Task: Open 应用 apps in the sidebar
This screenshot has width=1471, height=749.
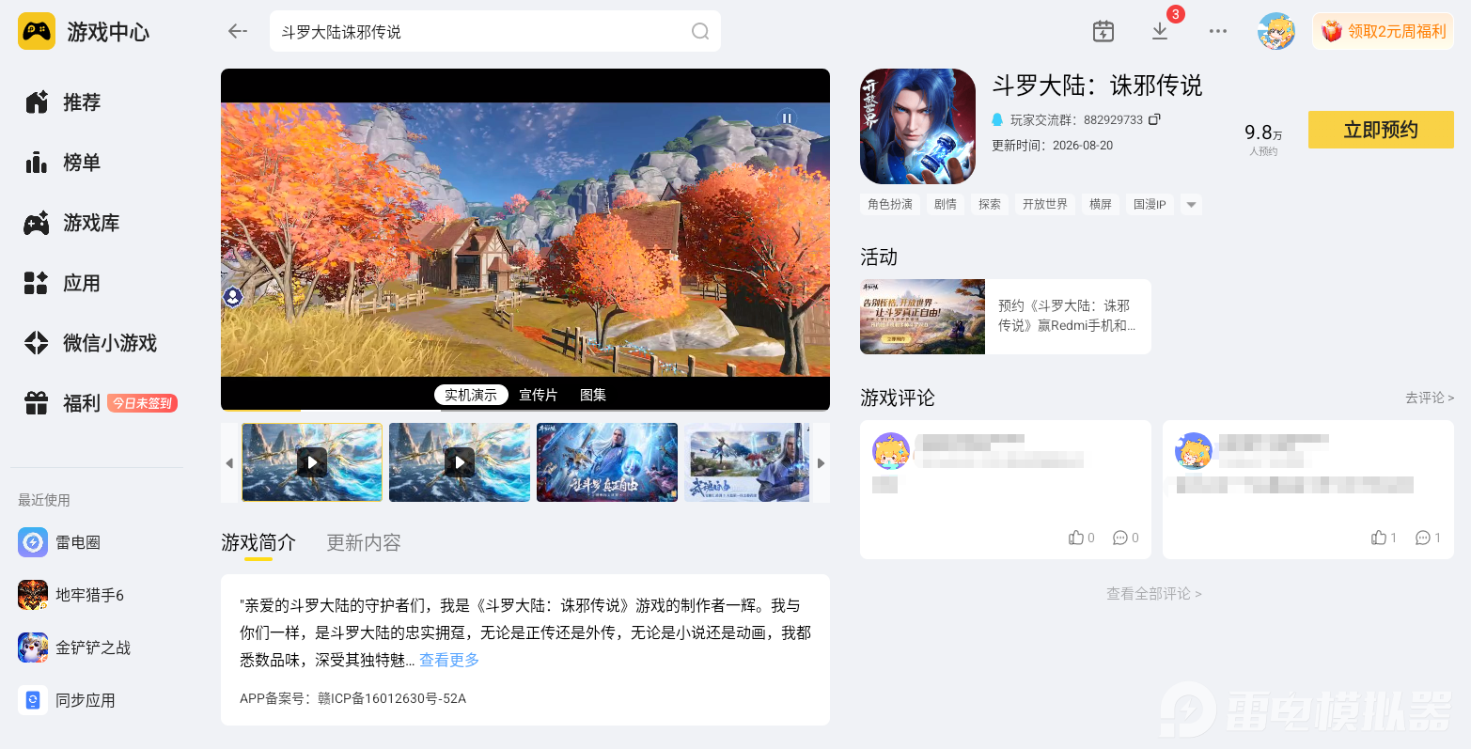Action: [x=62, y=283]
